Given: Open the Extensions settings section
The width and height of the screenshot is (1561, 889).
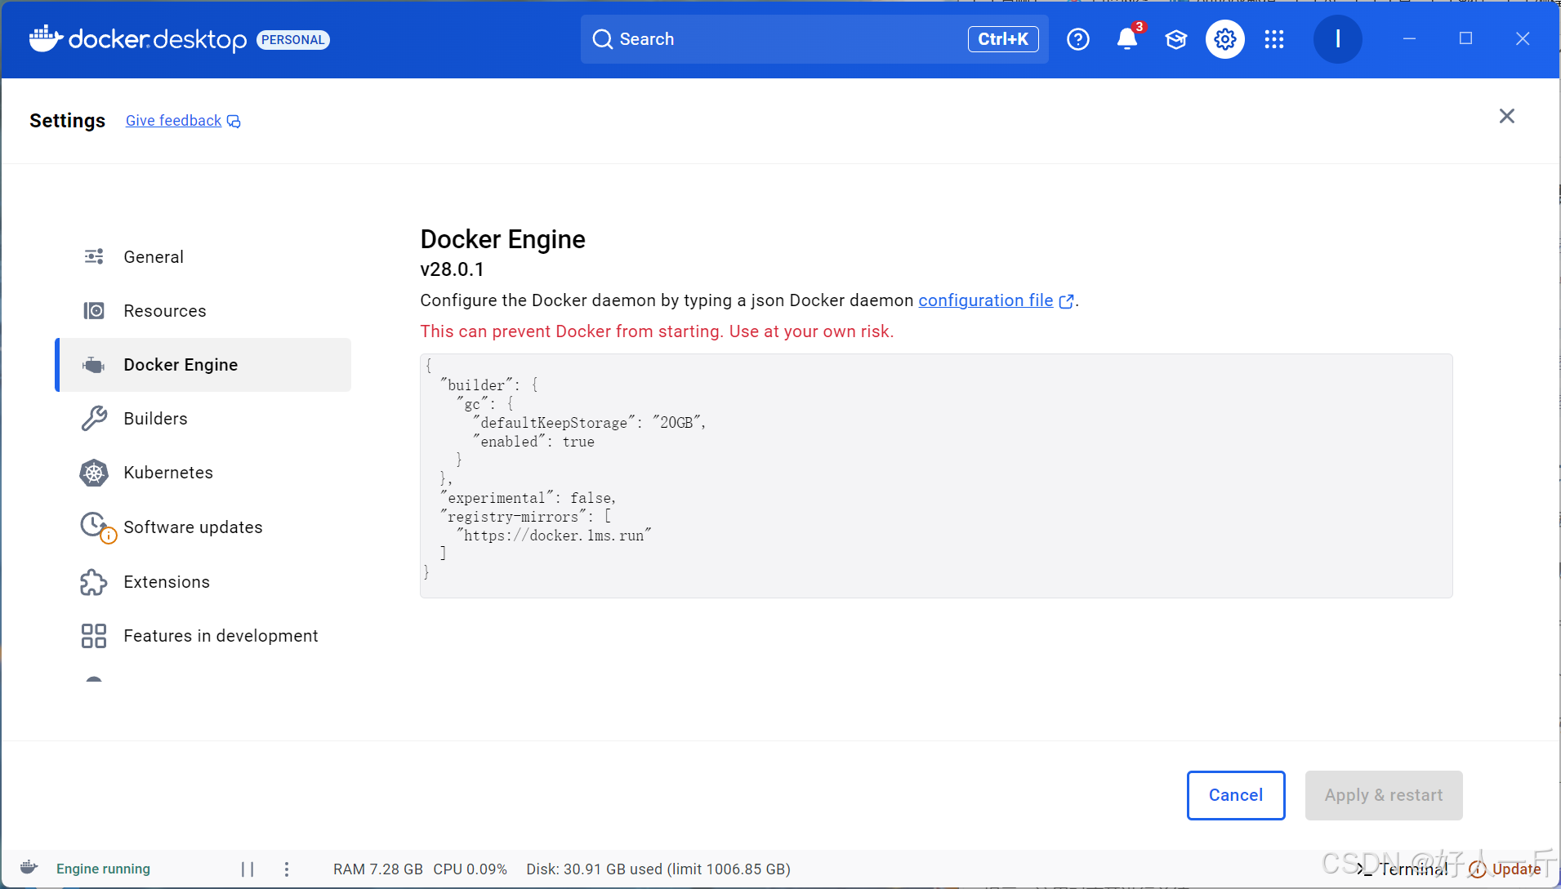Looking at the screenshot, I should pyautogui.click(x=203, y=582).
